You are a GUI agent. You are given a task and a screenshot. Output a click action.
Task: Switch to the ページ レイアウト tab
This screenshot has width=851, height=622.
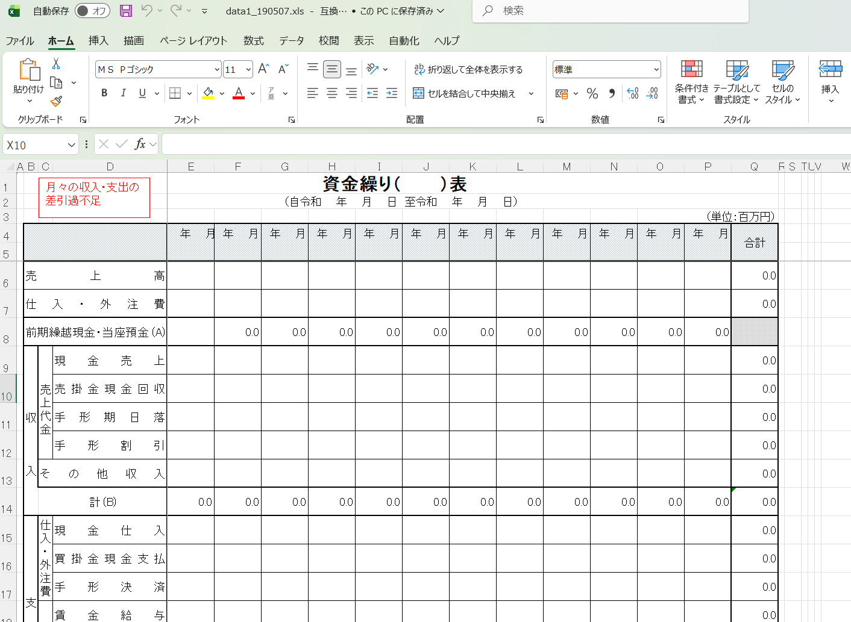[193, 41]
